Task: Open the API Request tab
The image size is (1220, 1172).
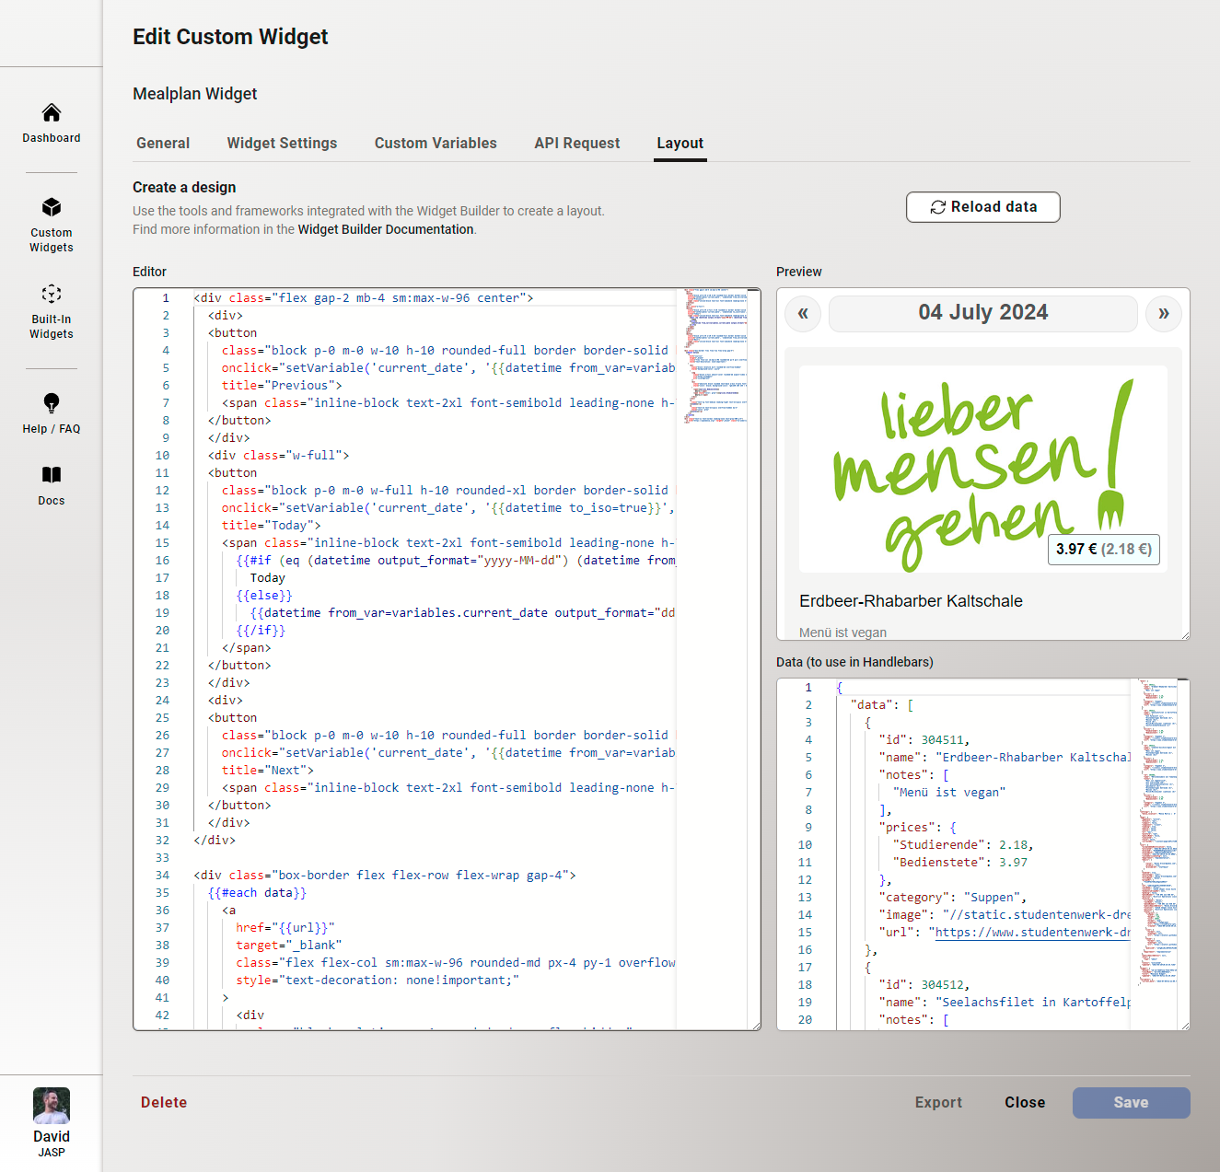Action: pos(576,143)
